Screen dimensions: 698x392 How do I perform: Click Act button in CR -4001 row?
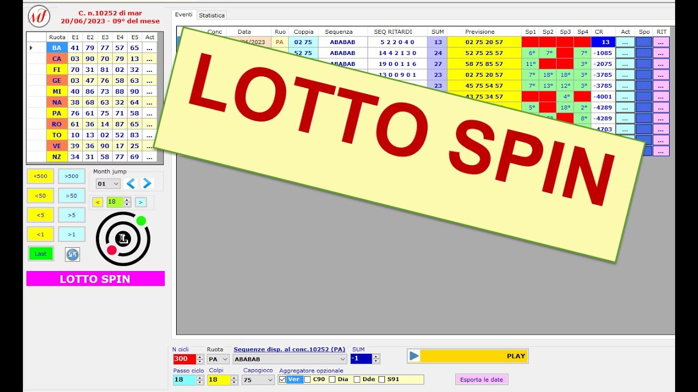point(625,96)
